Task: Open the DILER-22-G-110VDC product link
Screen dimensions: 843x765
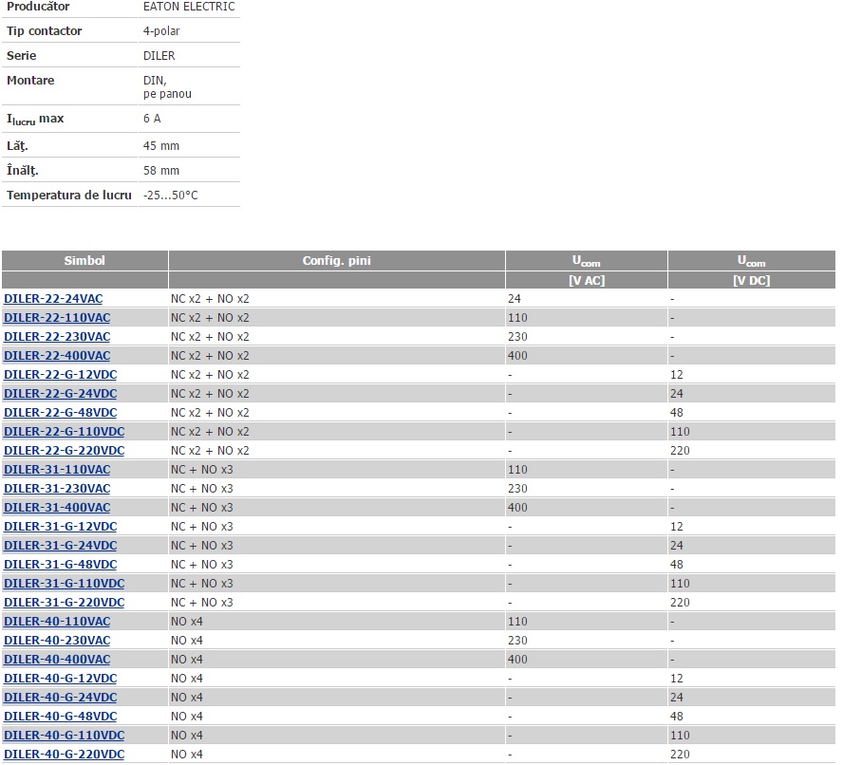Action: coord(64,432)
